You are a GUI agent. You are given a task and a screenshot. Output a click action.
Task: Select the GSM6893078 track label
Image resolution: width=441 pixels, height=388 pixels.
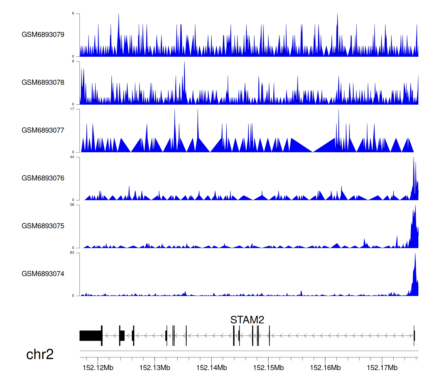tap(43, 83)
